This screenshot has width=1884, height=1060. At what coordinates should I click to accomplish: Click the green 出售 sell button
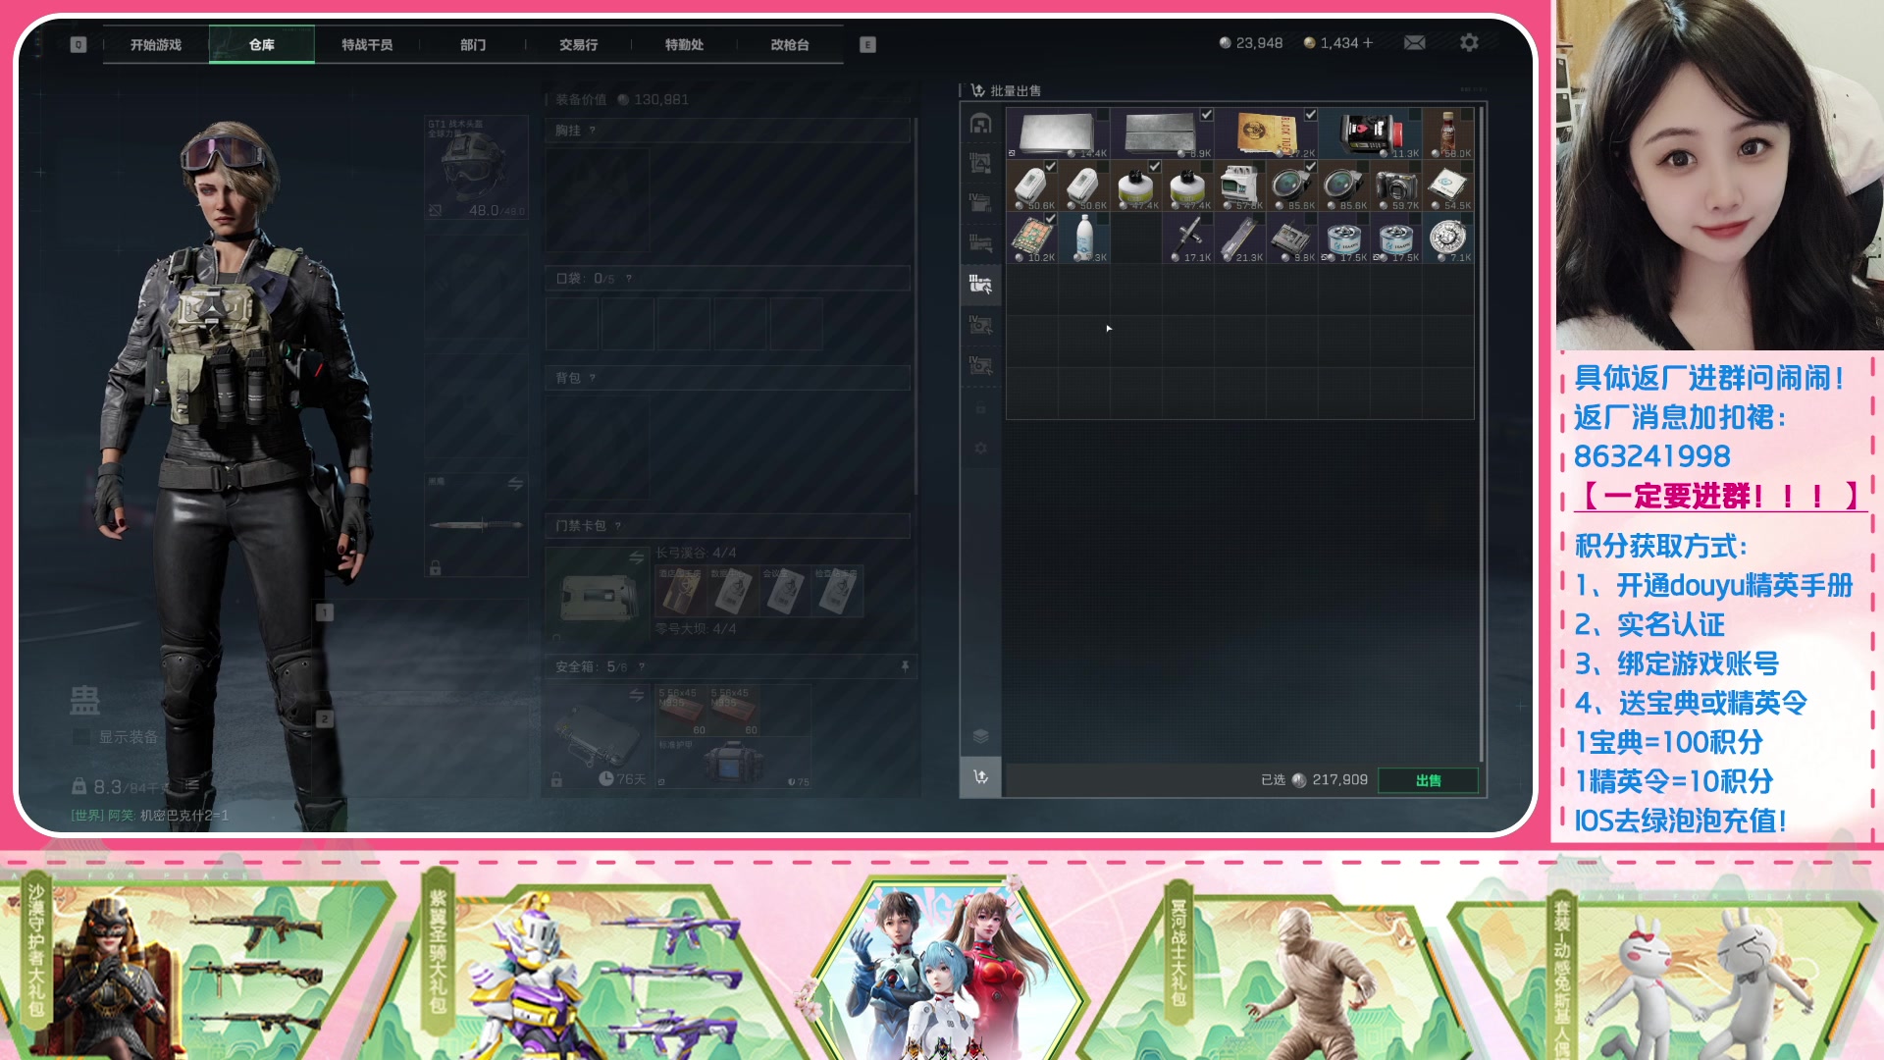click(1429, 780)
